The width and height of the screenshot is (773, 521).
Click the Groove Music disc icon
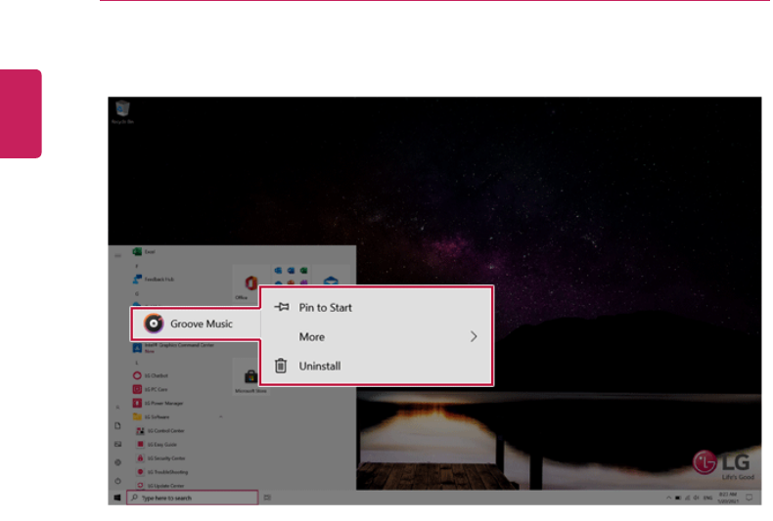click(154, 324)
